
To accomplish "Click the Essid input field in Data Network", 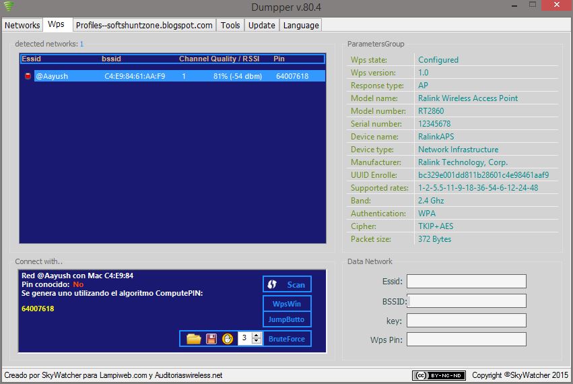I will (467, 281).
